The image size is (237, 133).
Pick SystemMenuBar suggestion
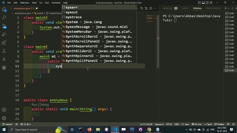[x=99, y=32]
